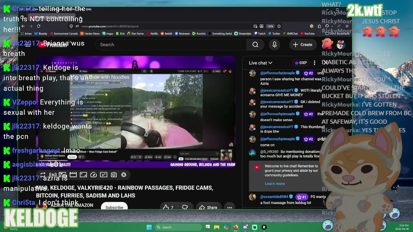Click the Windows taskbar Search box
Image resolution: width=413 pixels, height=232 pixels.
click(x=178, y=227)
